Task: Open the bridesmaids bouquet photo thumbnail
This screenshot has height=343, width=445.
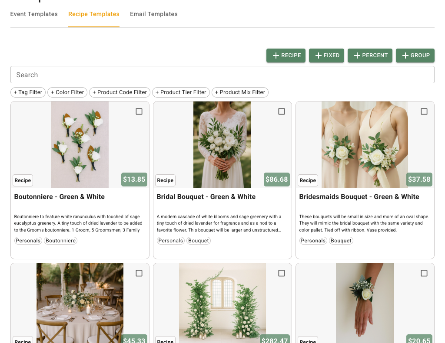Action: click(365, 145)
